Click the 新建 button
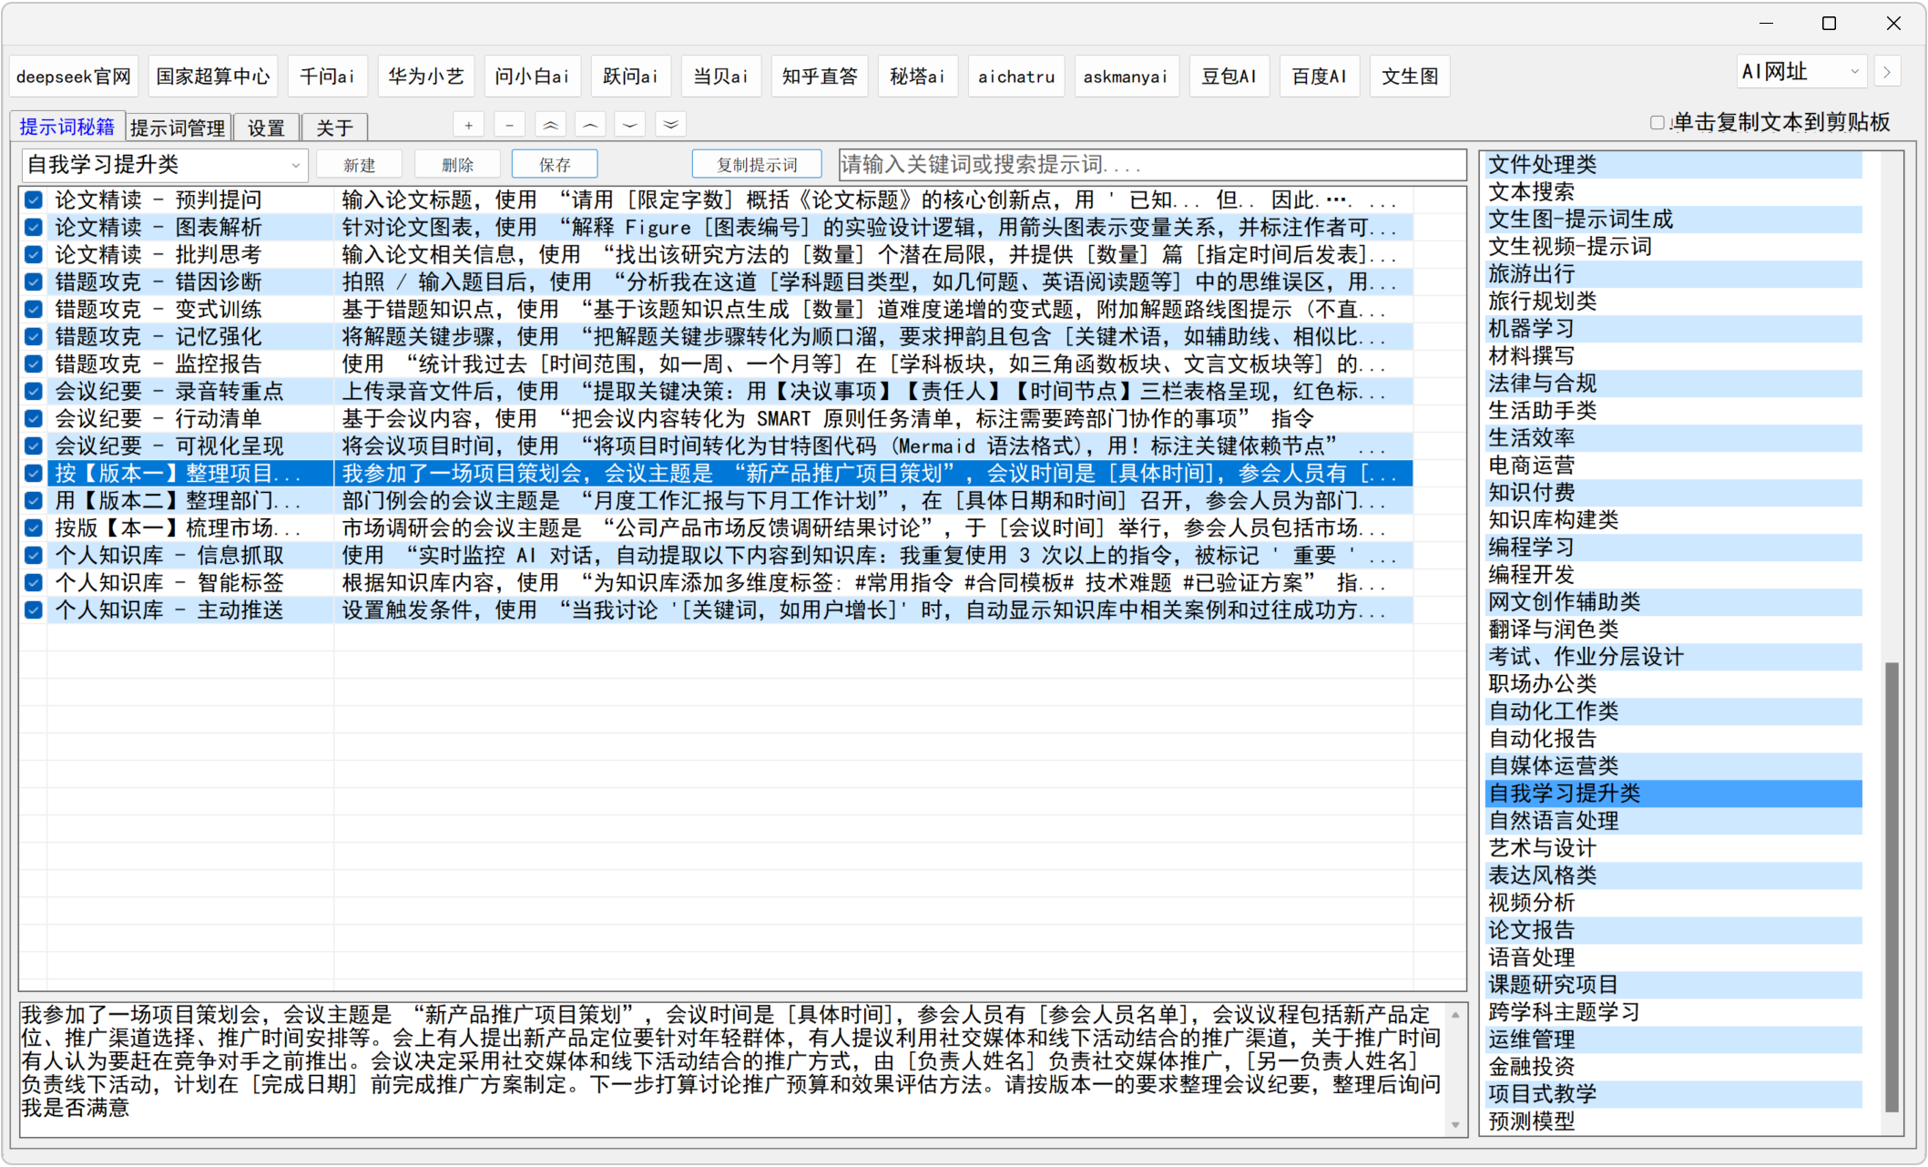Image resolution: width=1928 pixels, height=1167 pixels. 360,165
